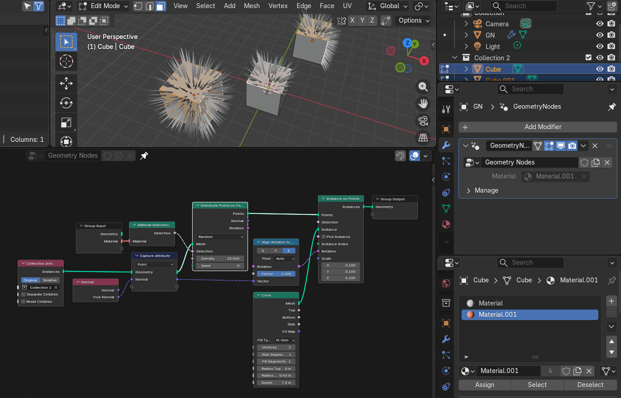Open Random distribution method dropdown in node
The image size is (621, 398).
point(220,237)
